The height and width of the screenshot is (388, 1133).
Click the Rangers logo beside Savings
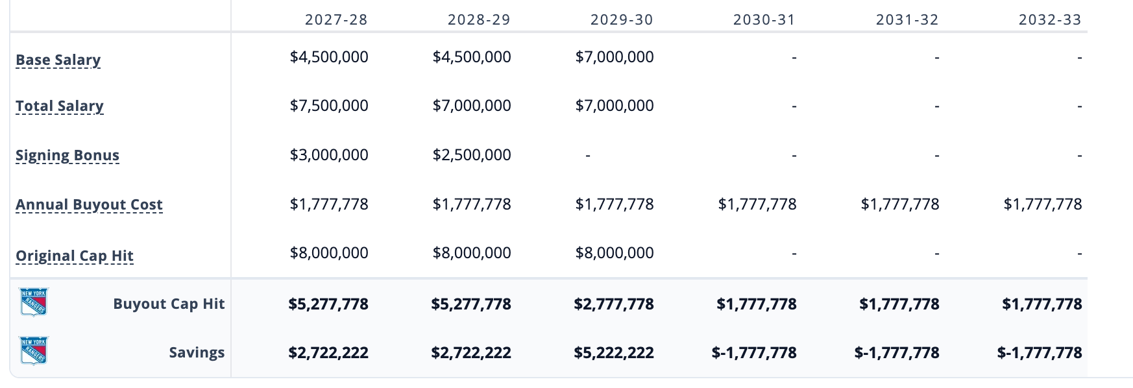[x=34, y=352]
